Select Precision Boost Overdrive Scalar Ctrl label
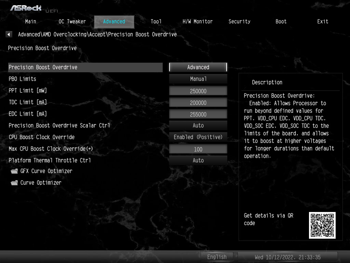 [x=59, y=125]
